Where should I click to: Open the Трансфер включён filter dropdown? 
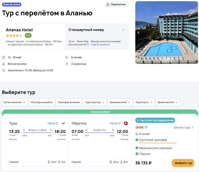click(68, 102)
